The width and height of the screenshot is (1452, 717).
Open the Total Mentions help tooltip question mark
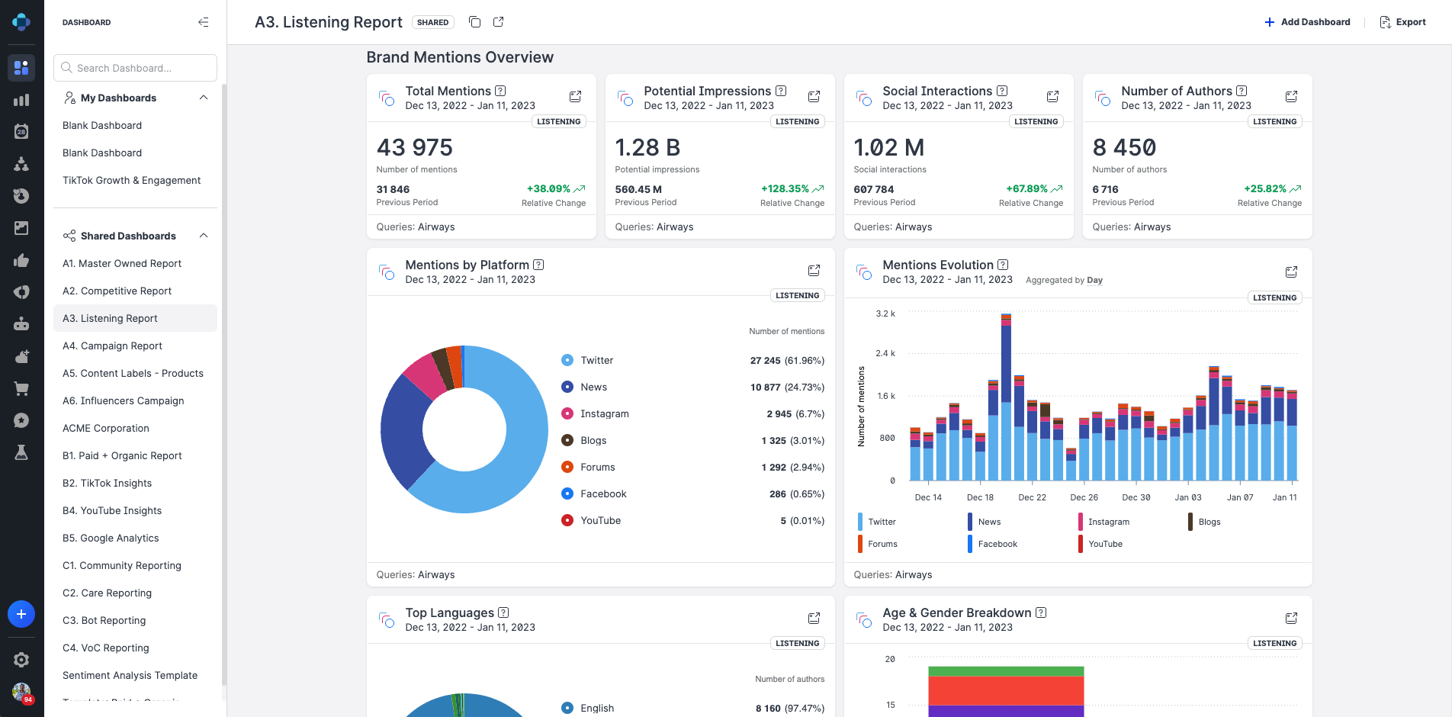(500, 91)
